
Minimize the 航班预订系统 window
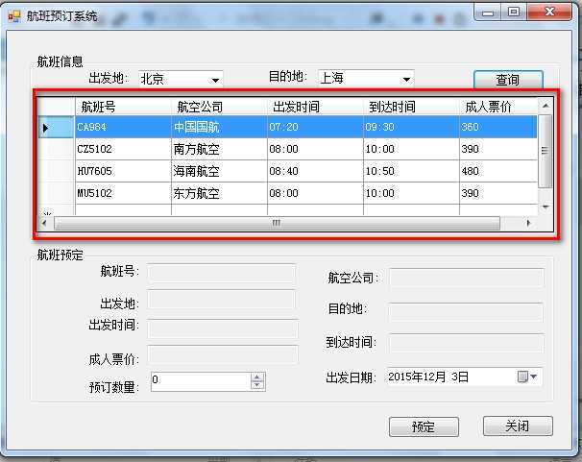coord(488,12)
